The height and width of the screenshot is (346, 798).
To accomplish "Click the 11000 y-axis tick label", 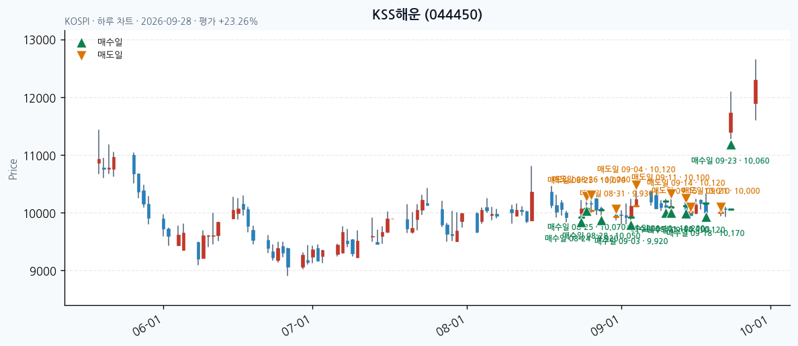I will [x=40, y=156].
